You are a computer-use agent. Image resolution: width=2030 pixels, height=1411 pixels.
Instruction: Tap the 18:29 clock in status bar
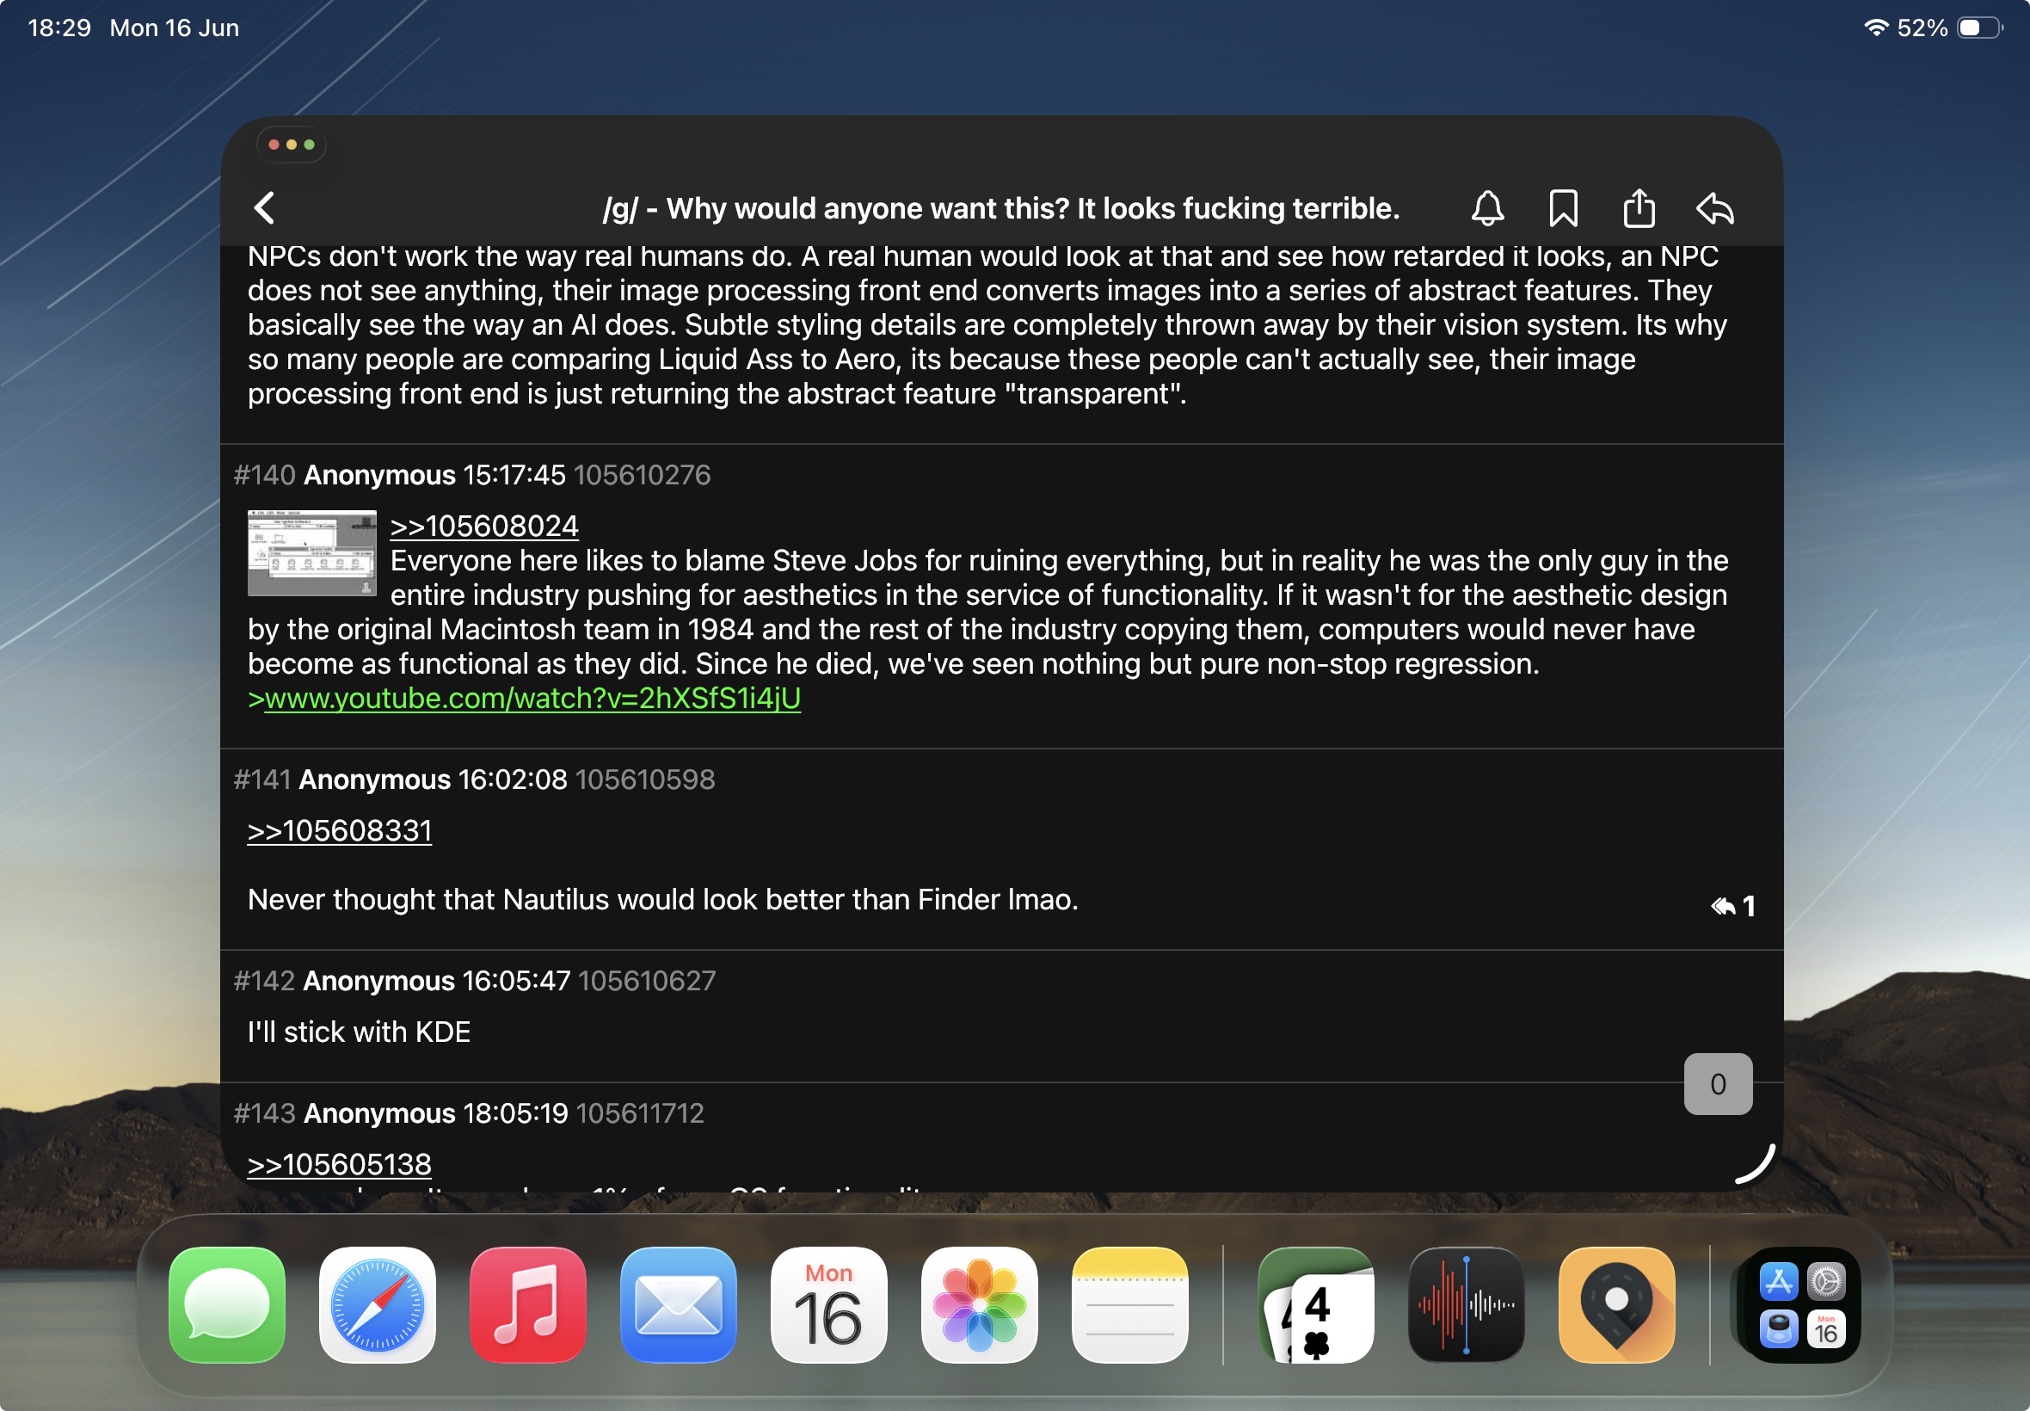point(59,28)
